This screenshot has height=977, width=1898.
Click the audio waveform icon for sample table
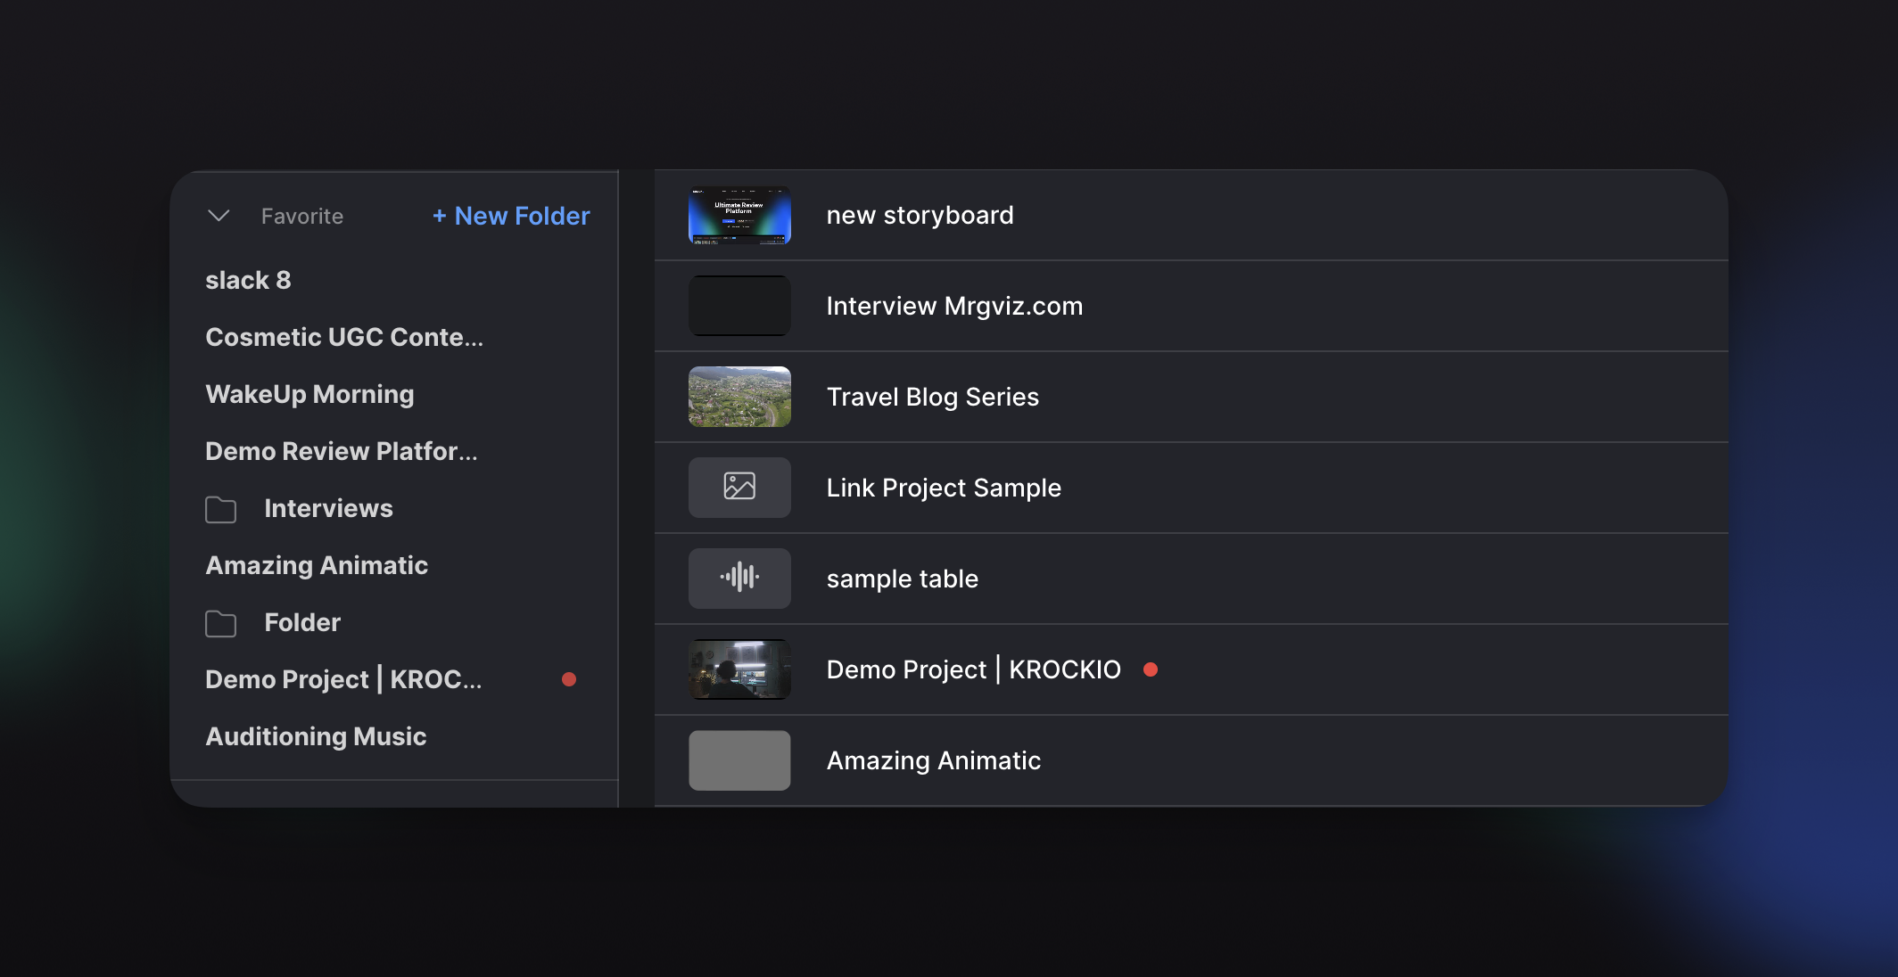[x=739, y=579]
